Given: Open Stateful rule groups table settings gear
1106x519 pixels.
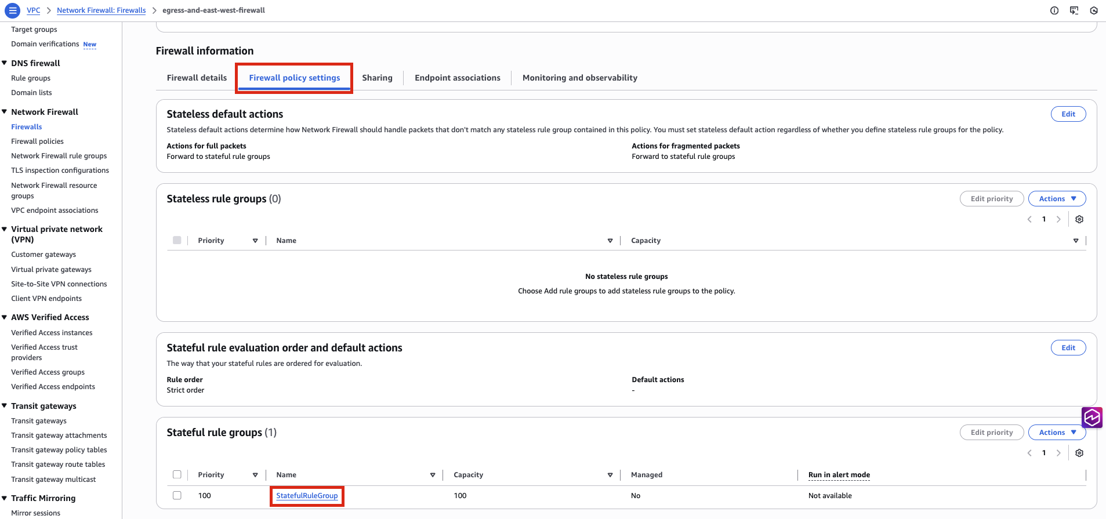Looking at the screenshot, I should (1079, 453).
